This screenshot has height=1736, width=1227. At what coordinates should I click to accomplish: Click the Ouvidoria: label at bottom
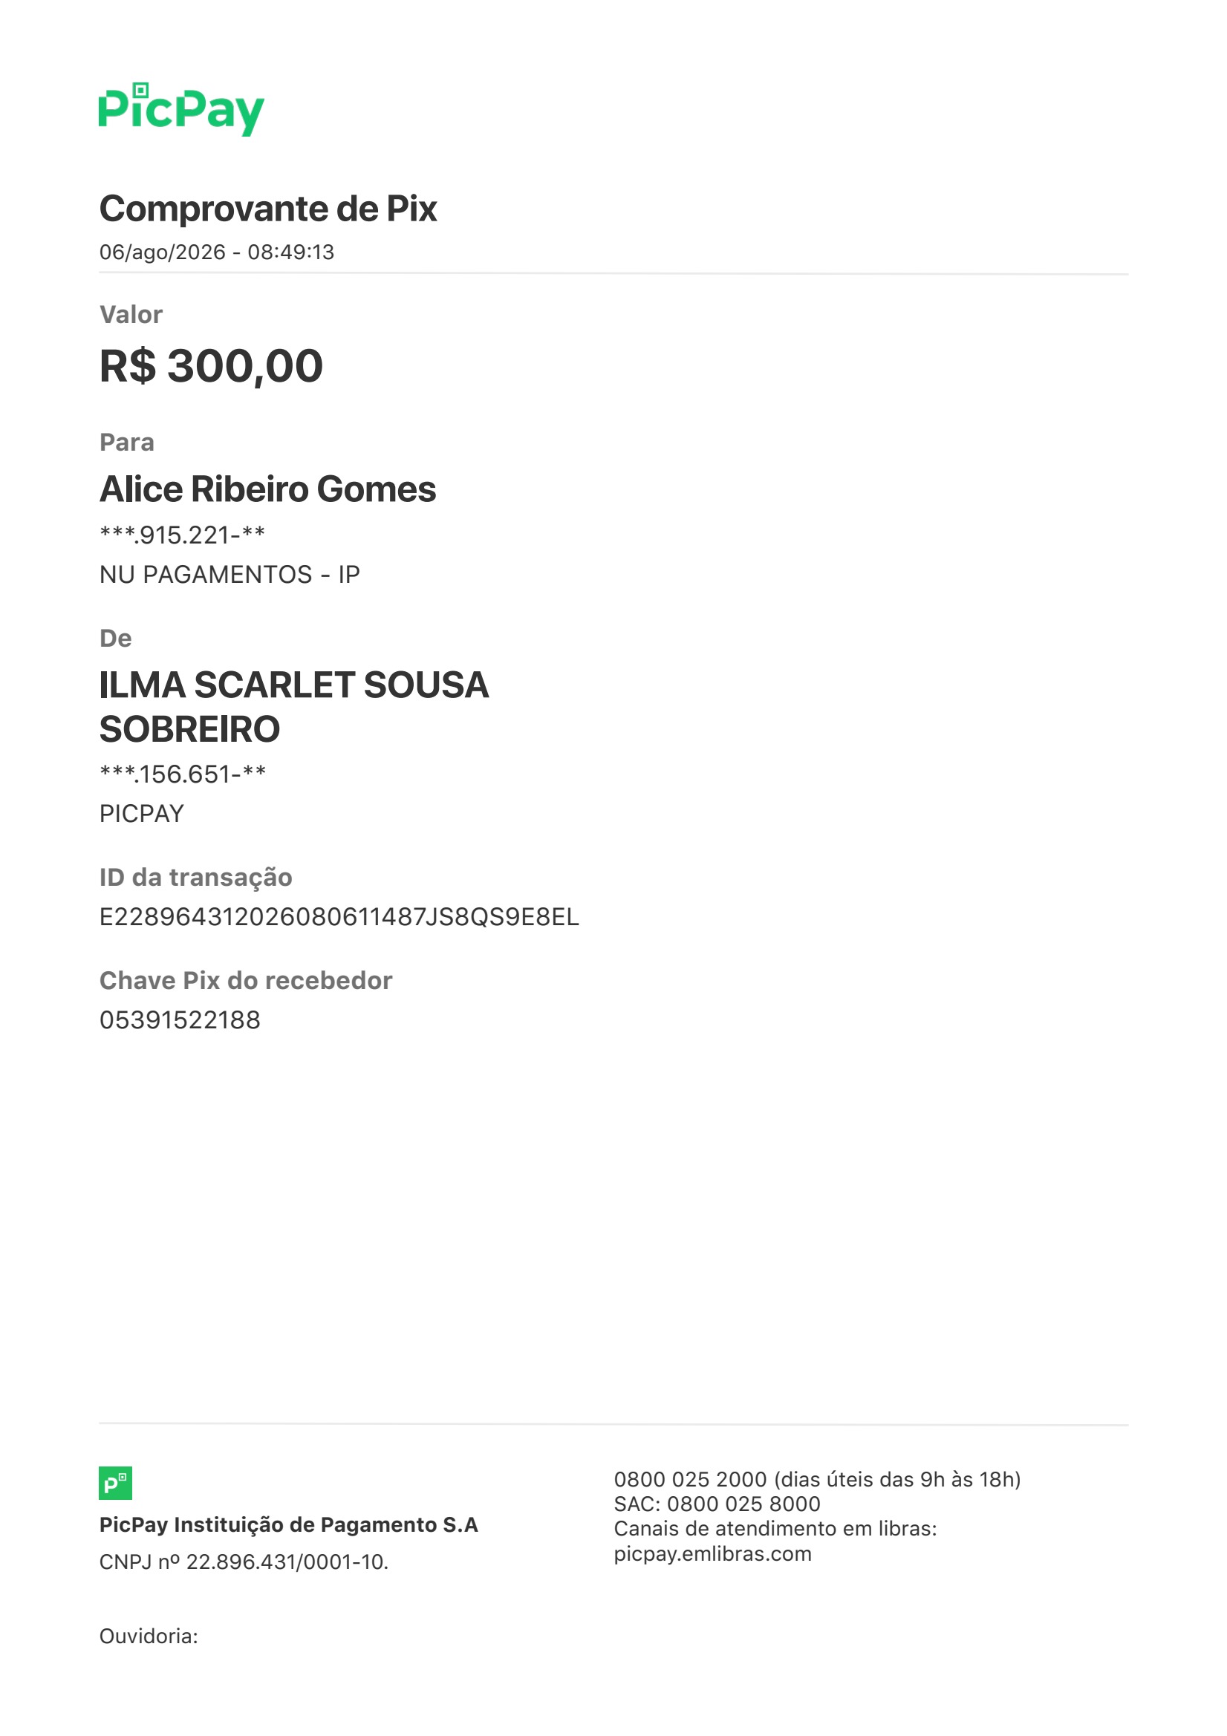tap(149, 1637)
